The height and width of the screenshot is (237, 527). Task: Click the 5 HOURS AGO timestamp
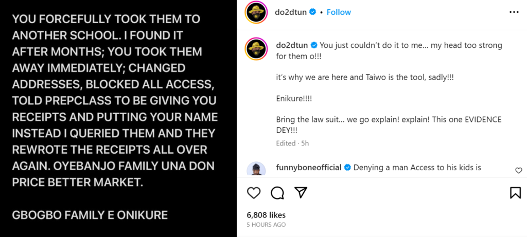point(266,225)
